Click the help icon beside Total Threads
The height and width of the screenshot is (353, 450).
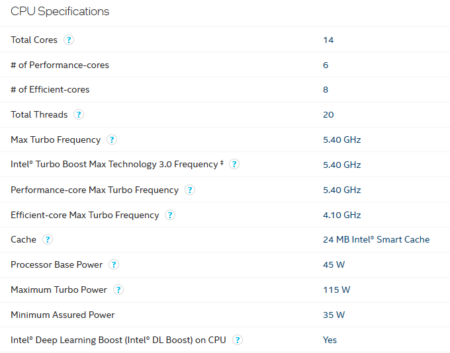pos(79,115)
